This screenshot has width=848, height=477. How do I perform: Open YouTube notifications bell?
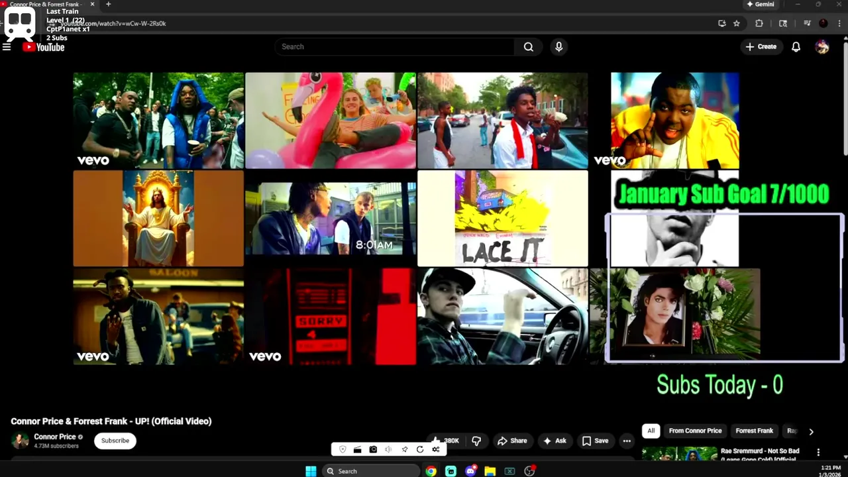tap(796, 47)
